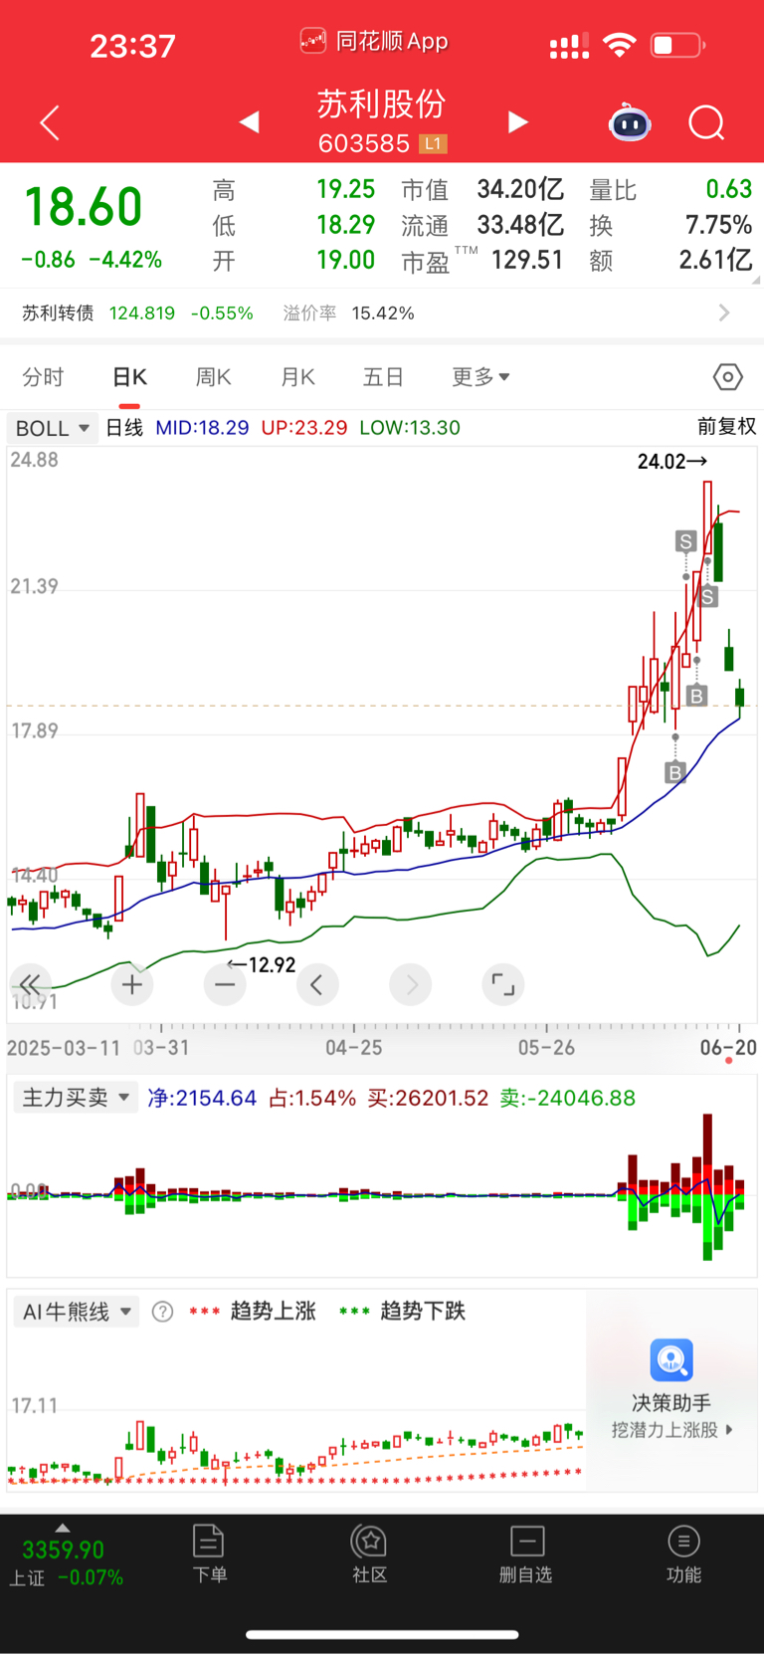Move chart right one candle
This screenshot has height=1654, width=764.
411,984
